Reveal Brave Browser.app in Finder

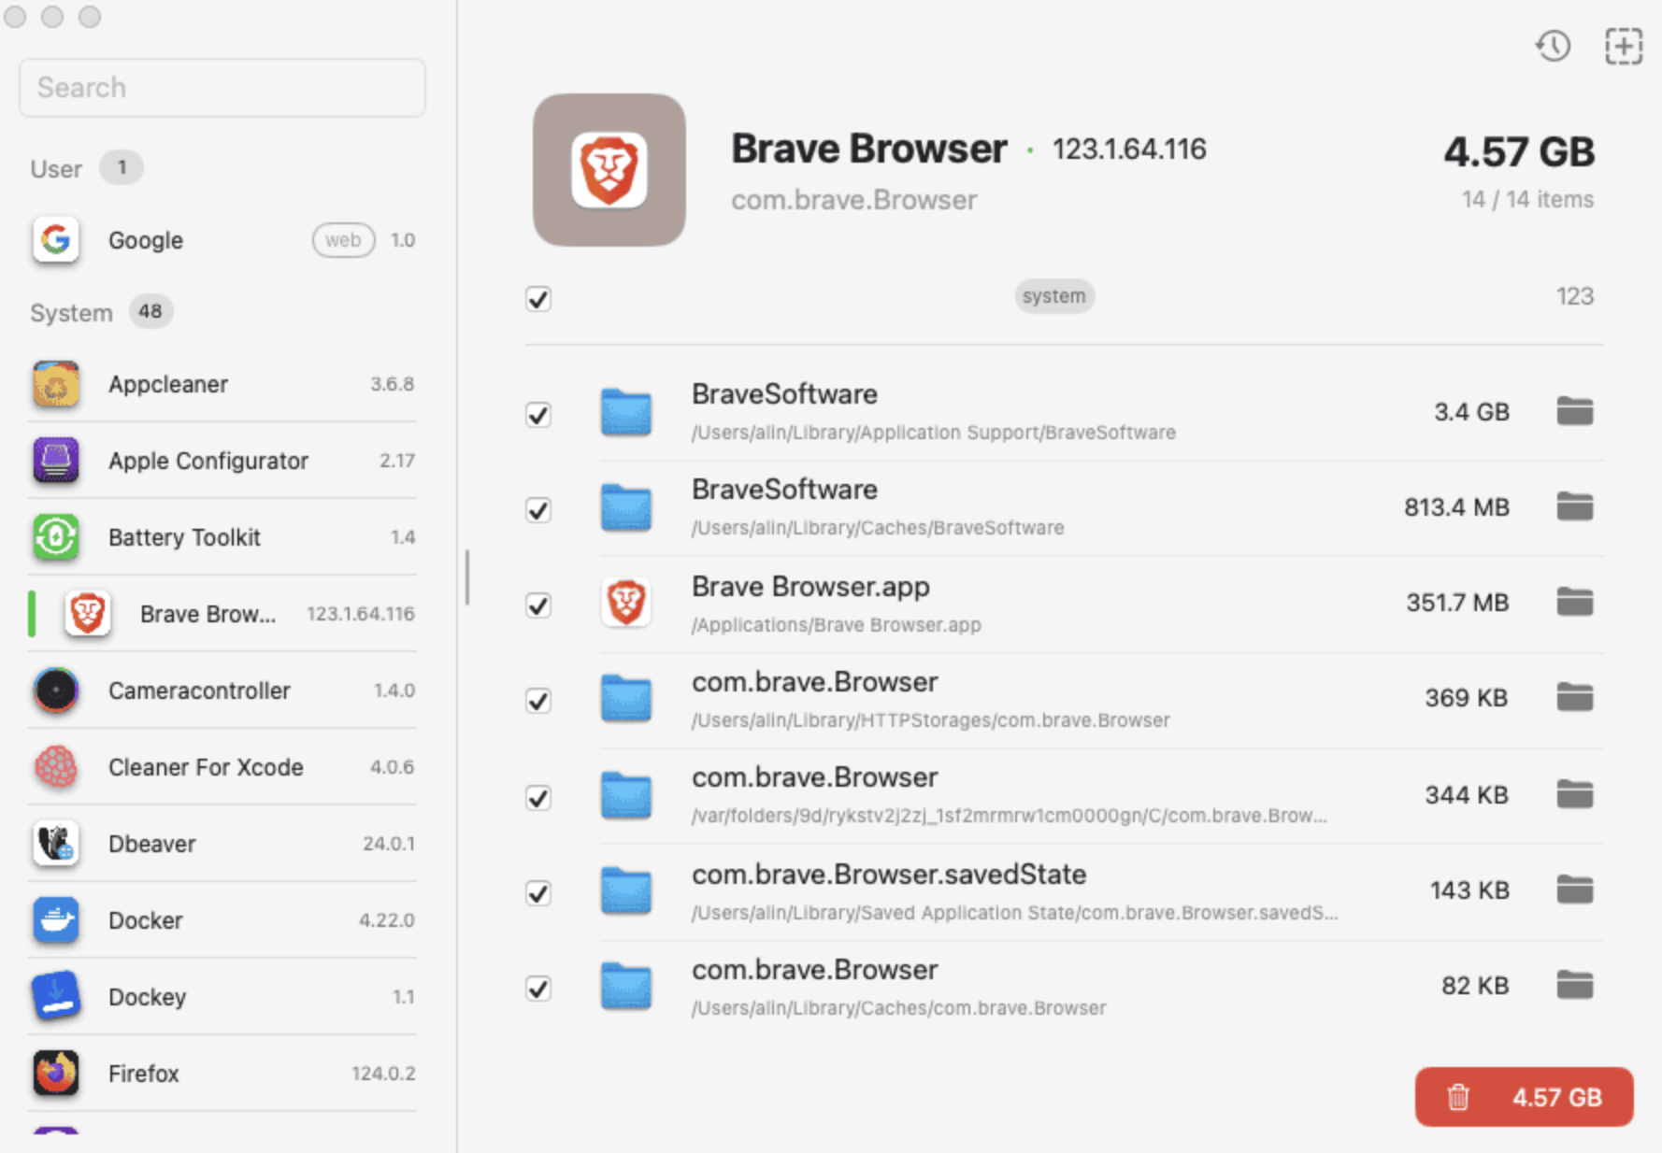[x=1575, y=602]
